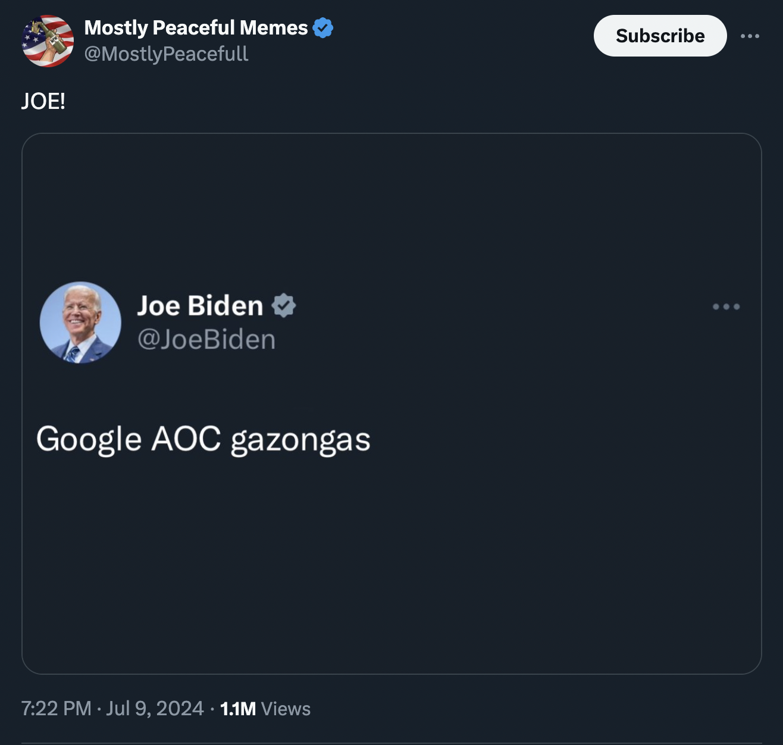
Task: Open the Mostly Peaceful Memes profile avatar
Action: 48,41
